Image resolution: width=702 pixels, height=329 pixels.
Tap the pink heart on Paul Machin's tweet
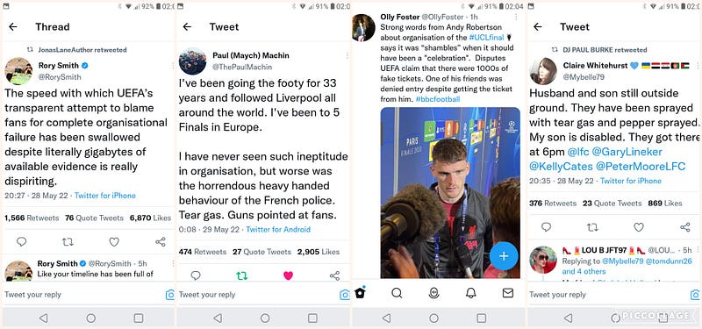(289, 275)
